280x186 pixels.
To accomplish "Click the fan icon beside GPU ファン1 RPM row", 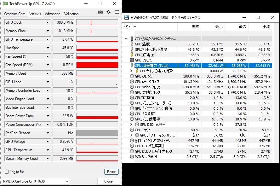I will click(132, 60).
